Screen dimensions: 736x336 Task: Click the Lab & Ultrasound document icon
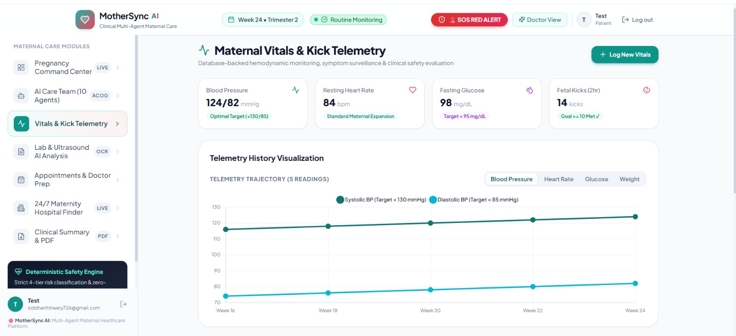[x=21, y=152]
